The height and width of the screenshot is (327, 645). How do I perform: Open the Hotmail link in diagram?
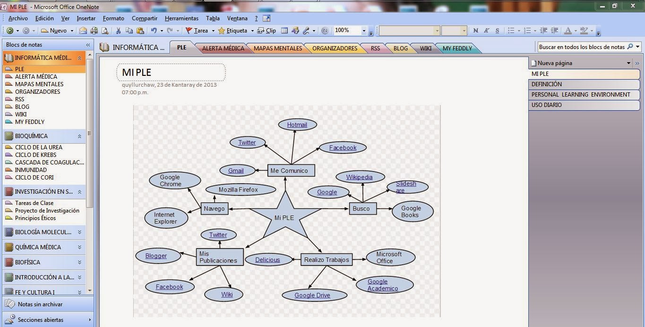click(x=297, y=125)
